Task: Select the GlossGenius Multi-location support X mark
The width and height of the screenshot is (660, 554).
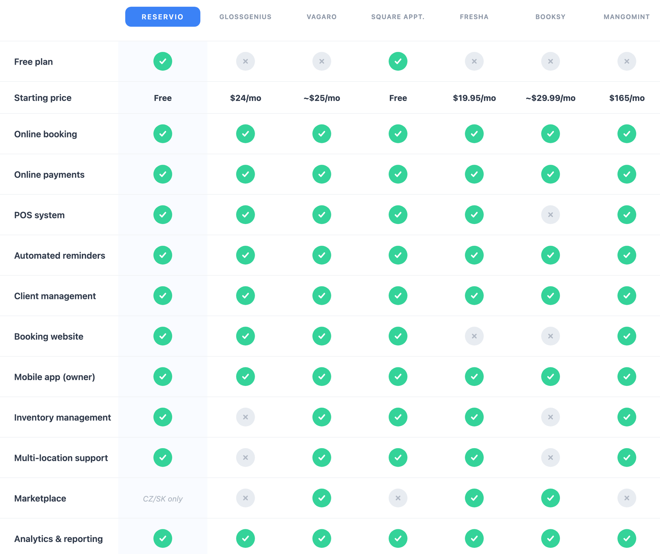Action: pos(245,457)
